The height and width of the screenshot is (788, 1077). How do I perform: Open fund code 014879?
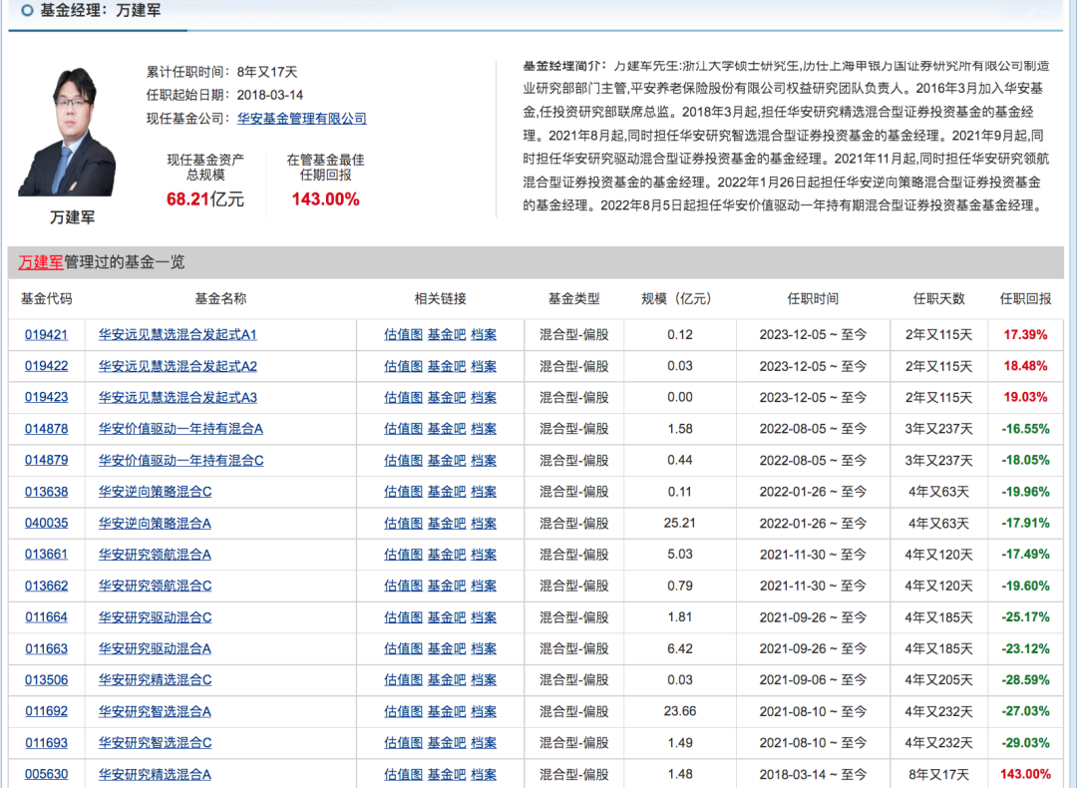coord(46,460)
